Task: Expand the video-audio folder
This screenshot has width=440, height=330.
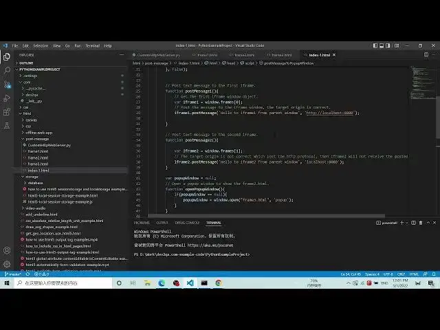Action: click(36, 208)
